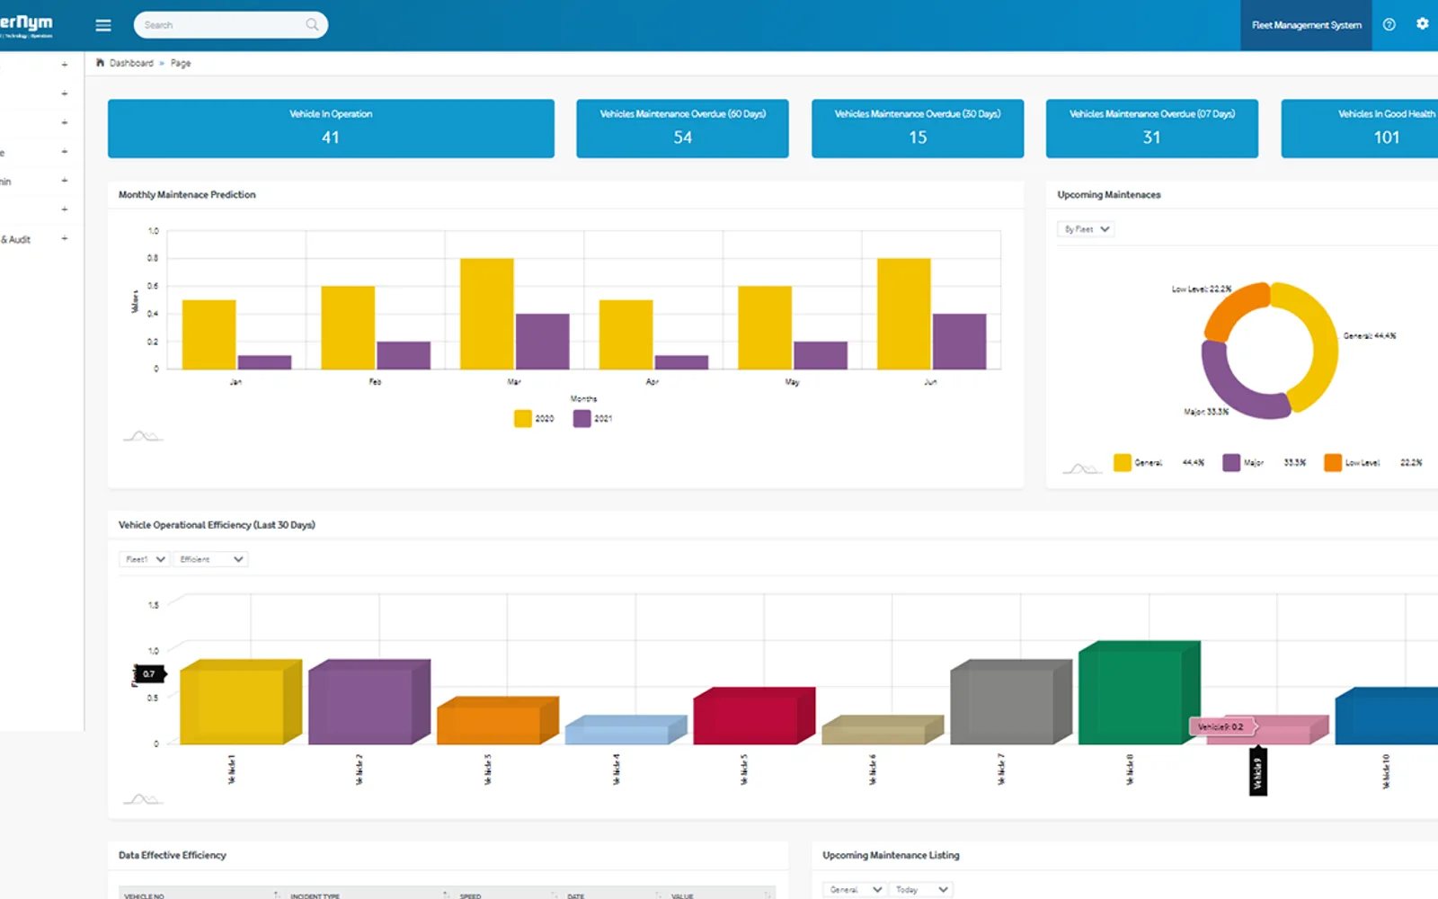Open the Today dropdown

[921, 889]
